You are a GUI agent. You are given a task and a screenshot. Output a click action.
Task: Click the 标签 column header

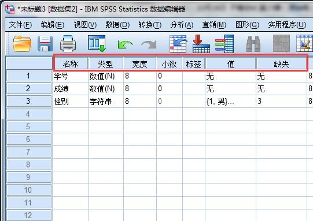pyautogui.click(x=194, y=63)
